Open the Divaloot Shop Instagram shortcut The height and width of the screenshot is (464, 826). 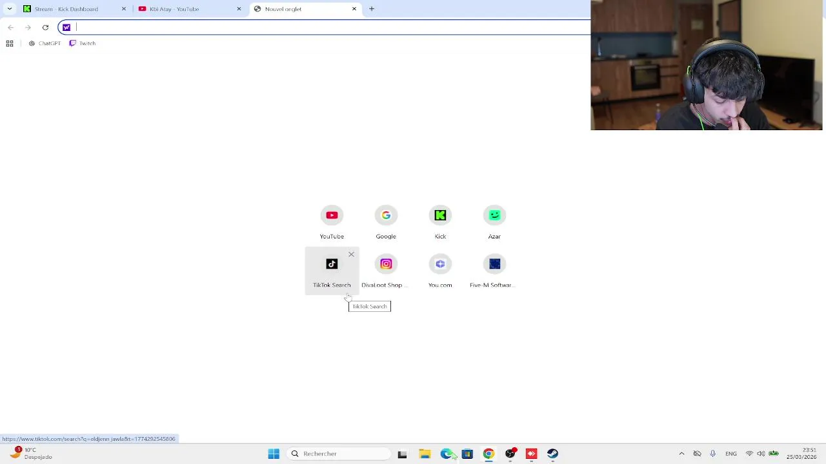(386, 271)
